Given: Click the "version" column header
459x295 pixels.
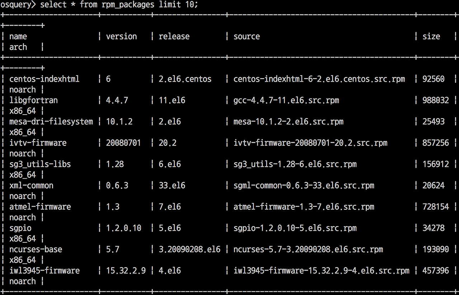Looking at the screenshot, I should point(121,37).
